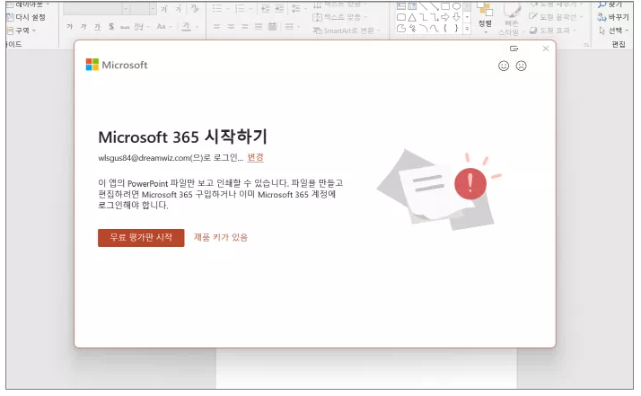The height and width of the screenshot is (396, 641).
Task: Select the left brace shape
Action: coord(445,28)
